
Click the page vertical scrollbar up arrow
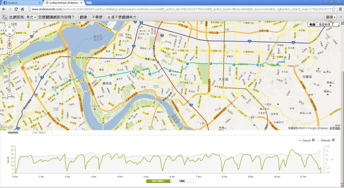[342, 23]
